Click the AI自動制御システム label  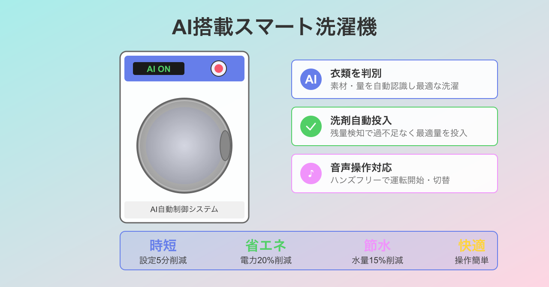coord(184,209)
